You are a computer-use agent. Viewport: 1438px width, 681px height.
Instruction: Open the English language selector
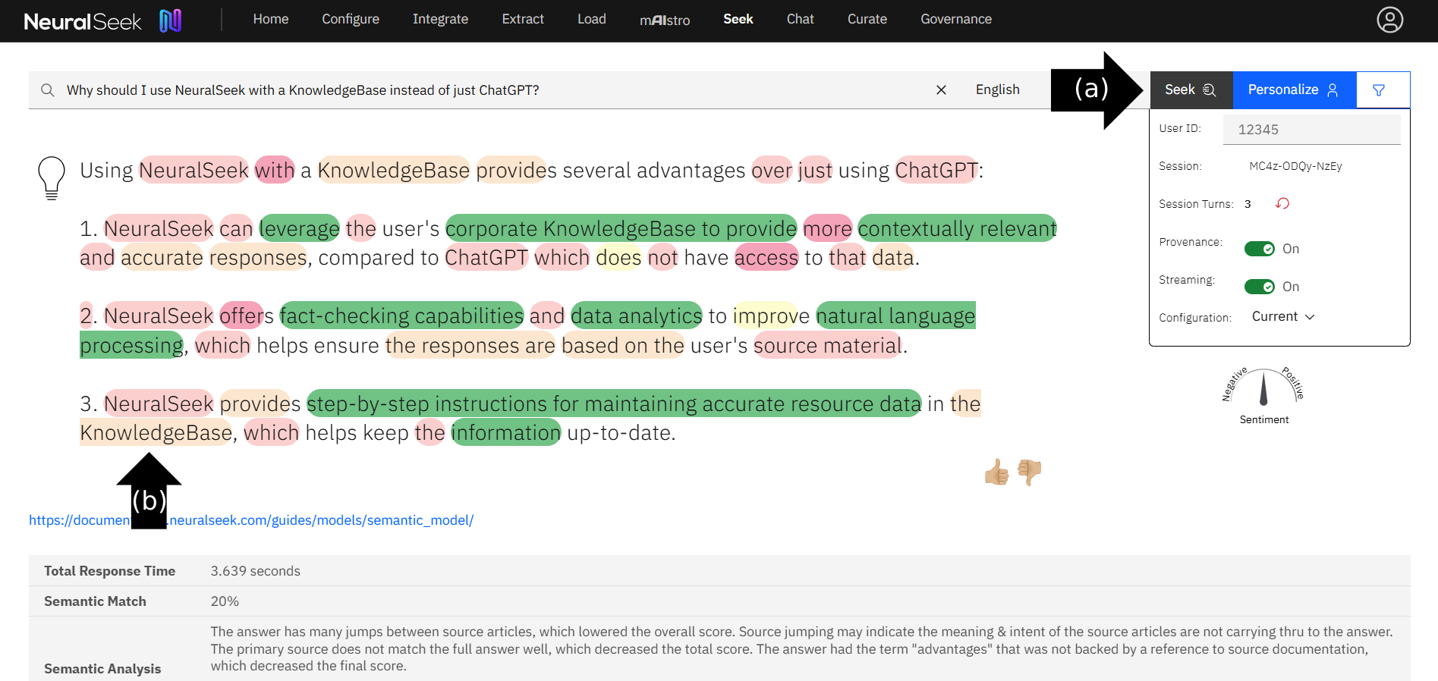[997, 90]
